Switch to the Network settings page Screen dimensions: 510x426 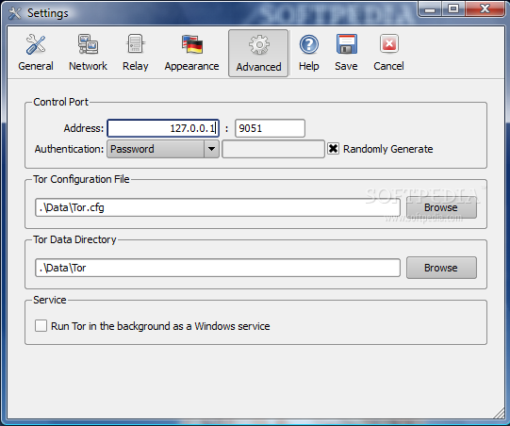click(88, 53)
